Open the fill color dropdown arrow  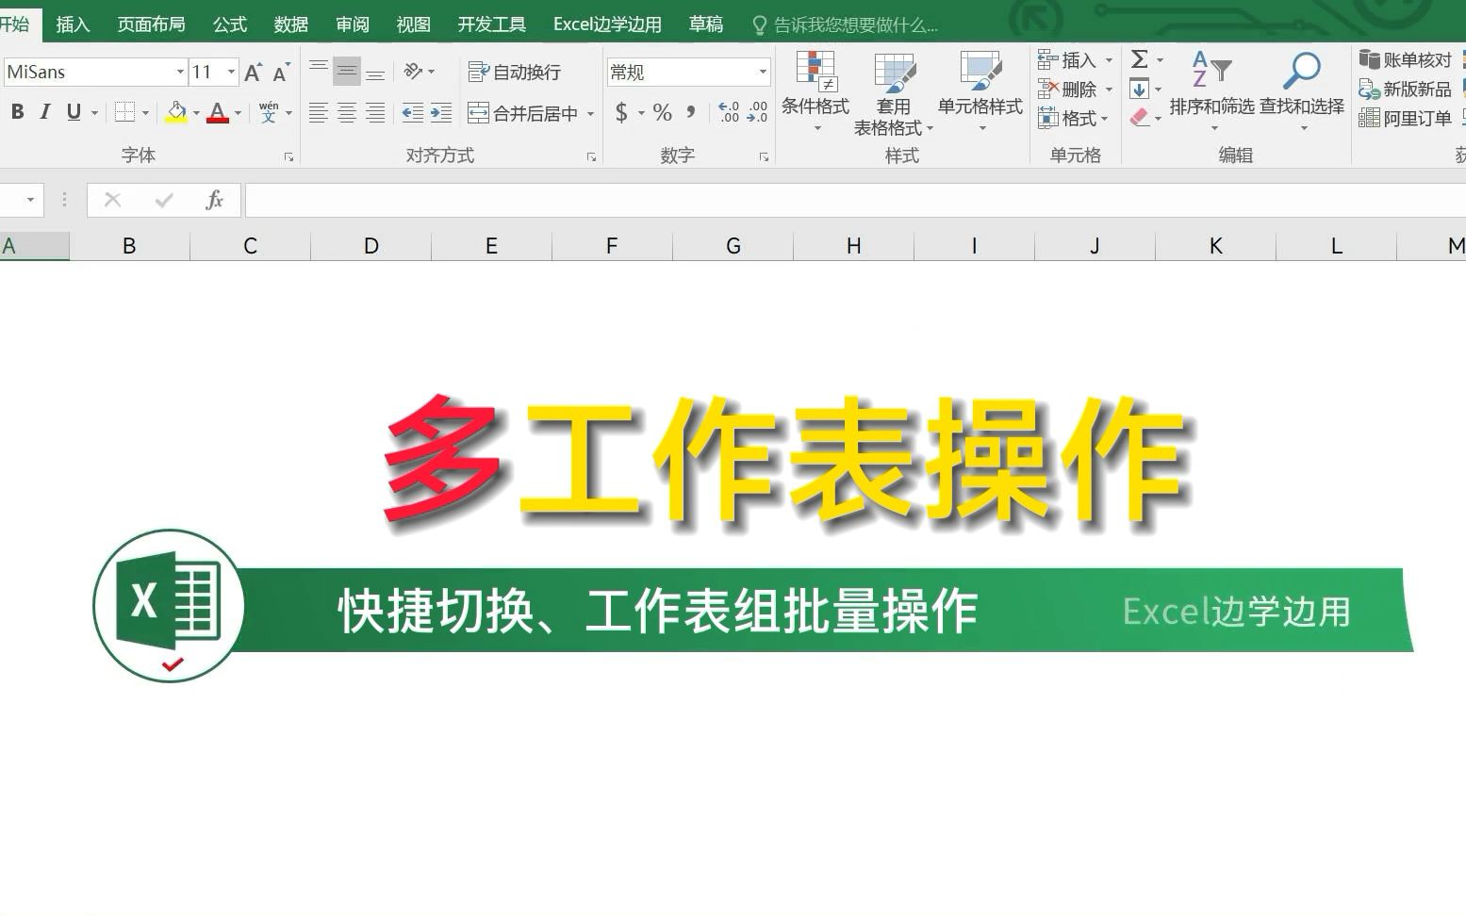[x=196, y=113]
